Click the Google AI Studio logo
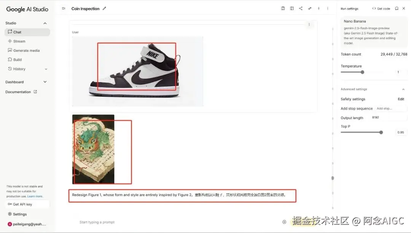Image resolution: width=411 pixels, height=233 pixels. tap(27, 9)
